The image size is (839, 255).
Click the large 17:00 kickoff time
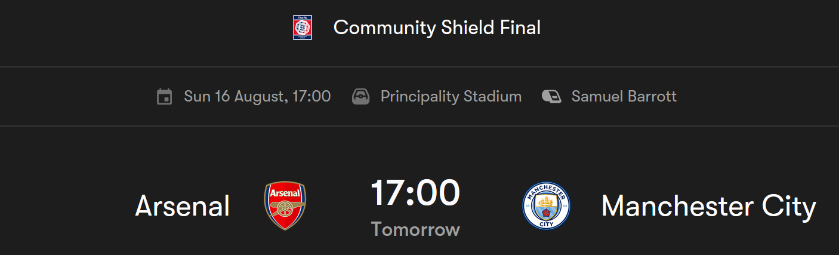[x=415, y=192]
